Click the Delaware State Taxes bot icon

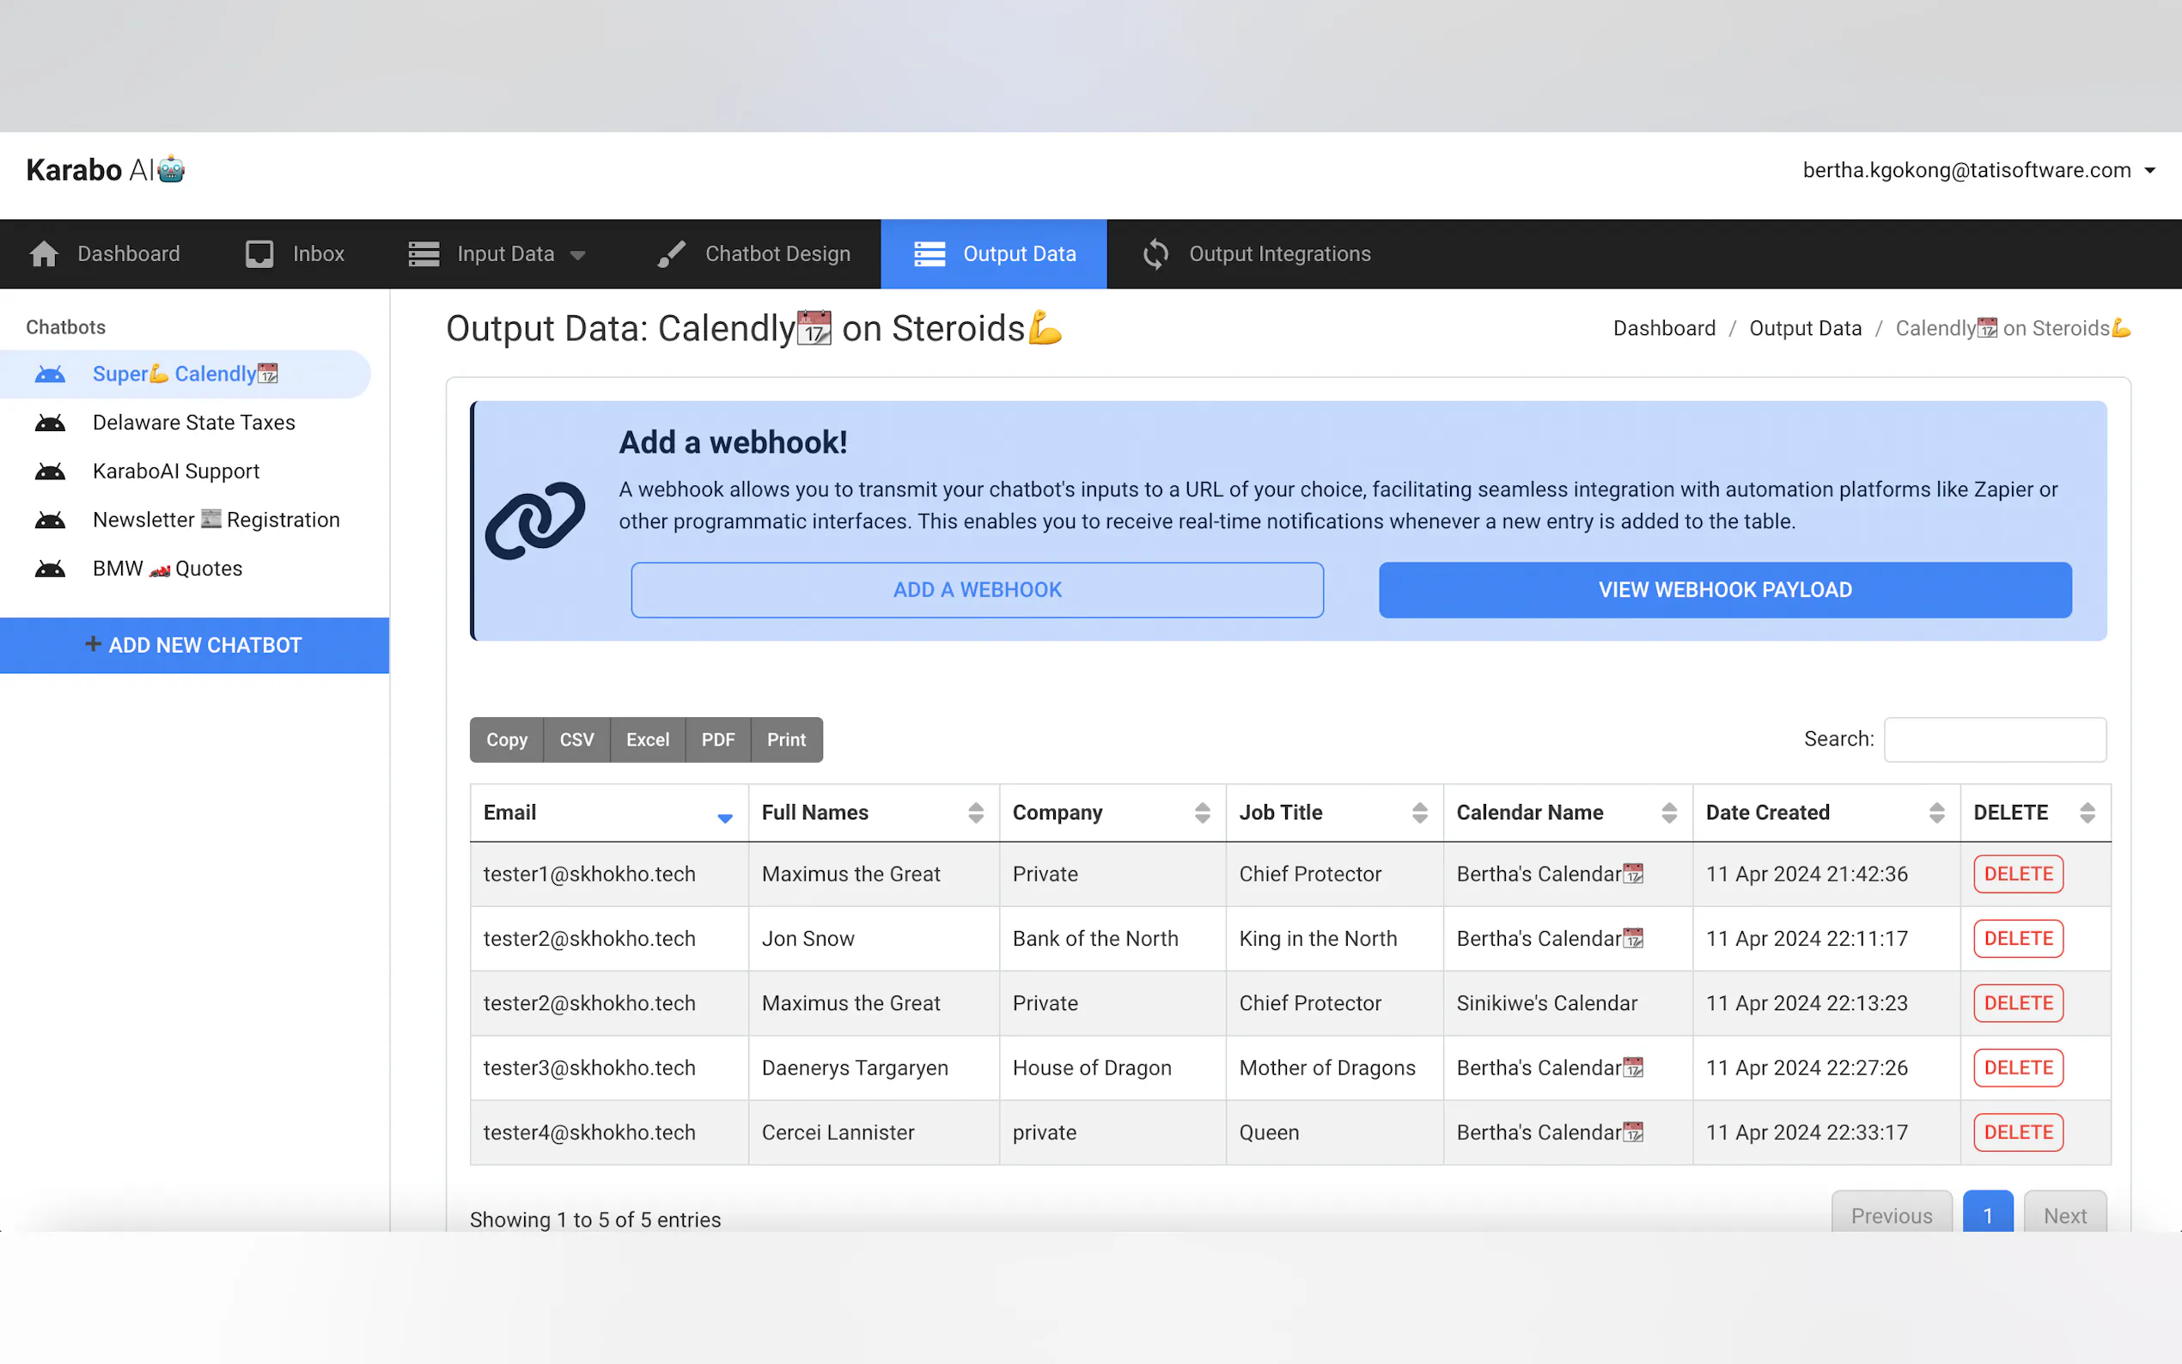point(51,423)
